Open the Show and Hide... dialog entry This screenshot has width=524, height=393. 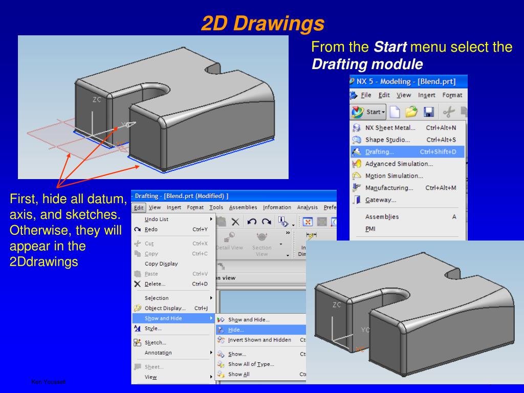pos(261,319)
